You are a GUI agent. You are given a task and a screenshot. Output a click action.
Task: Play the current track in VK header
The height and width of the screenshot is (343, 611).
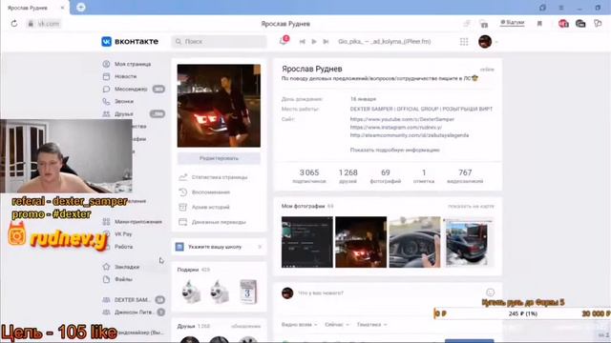314,42
